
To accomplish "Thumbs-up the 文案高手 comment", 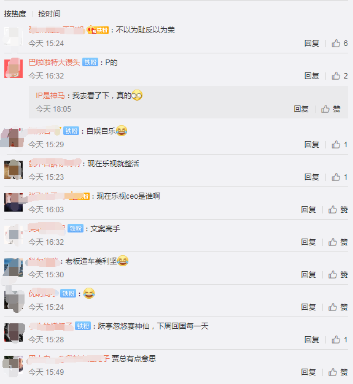I will (x=338, y=242).
